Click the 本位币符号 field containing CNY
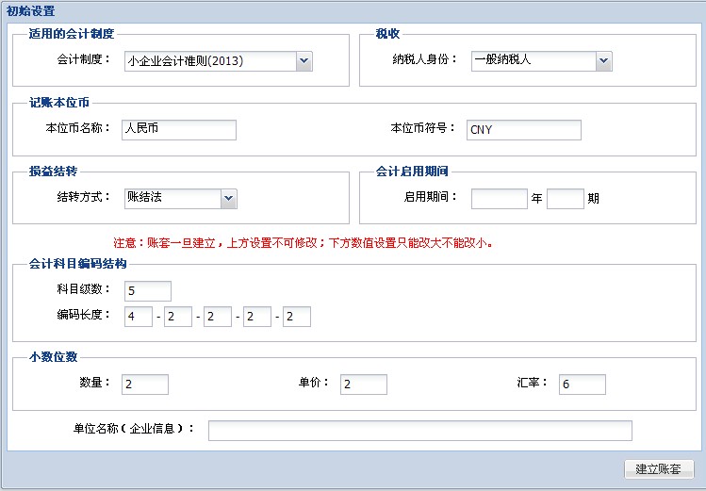The width and height of the screenshot is (706, 491). (x=524, y=130)
